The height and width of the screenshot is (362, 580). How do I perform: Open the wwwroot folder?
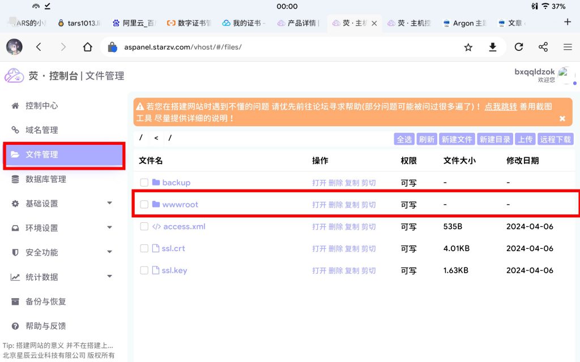[180, 204]
